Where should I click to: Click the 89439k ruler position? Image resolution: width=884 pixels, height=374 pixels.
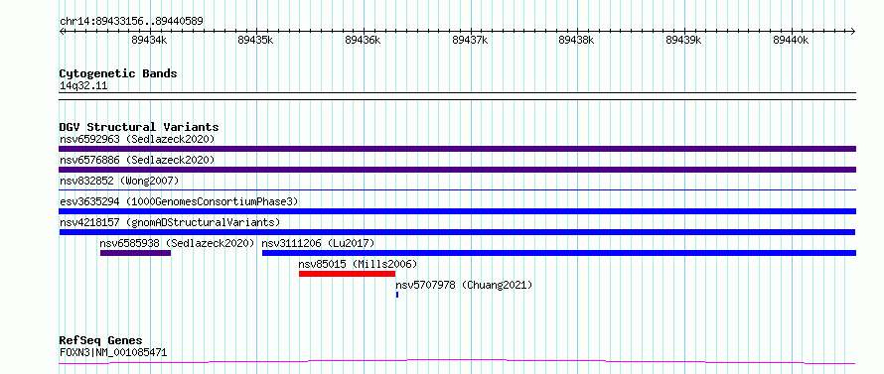[x=683, y=40]
